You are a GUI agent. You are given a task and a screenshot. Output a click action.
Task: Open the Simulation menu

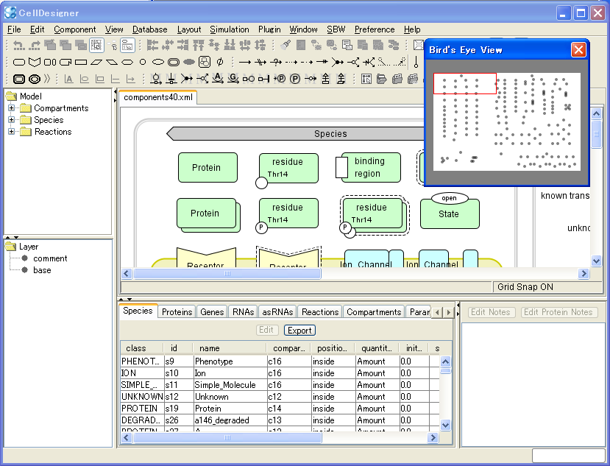click(x=230, y=29)
